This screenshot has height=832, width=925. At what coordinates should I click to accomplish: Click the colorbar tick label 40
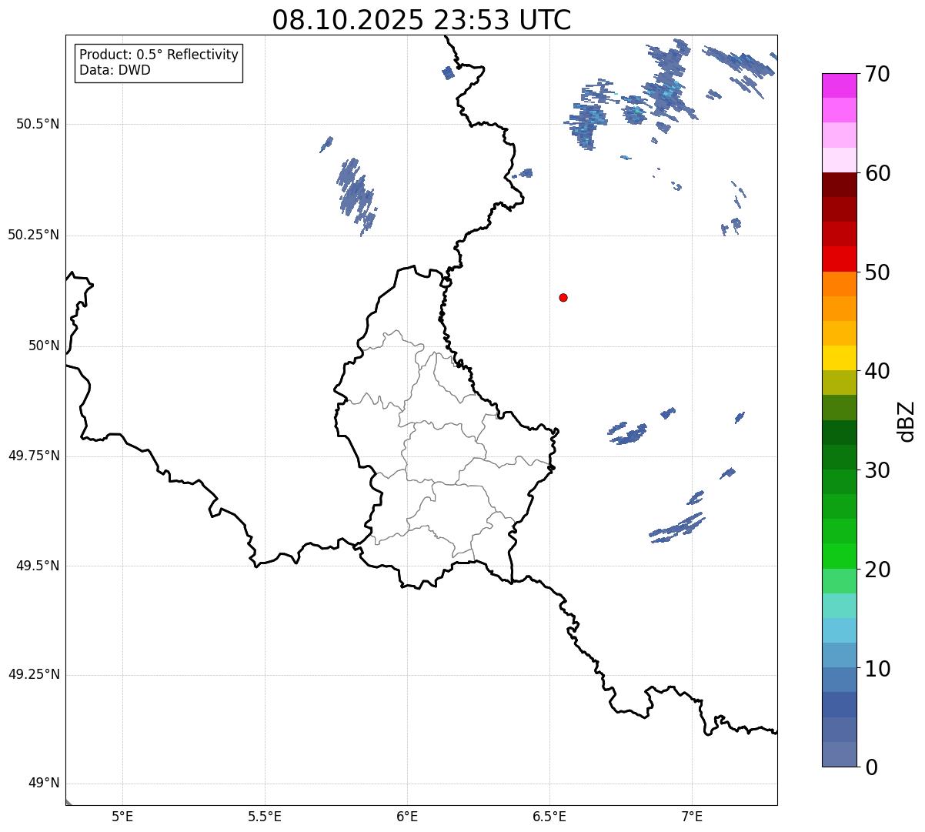(x=877, y=371)
